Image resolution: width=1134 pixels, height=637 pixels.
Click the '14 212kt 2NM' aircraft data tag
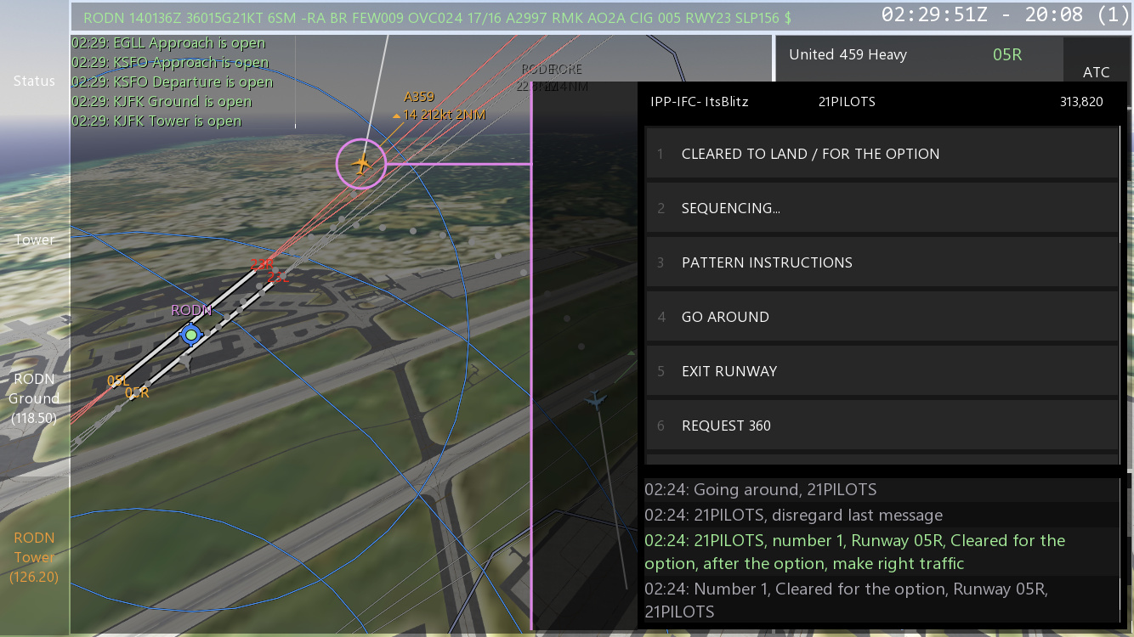pos(444,115)
